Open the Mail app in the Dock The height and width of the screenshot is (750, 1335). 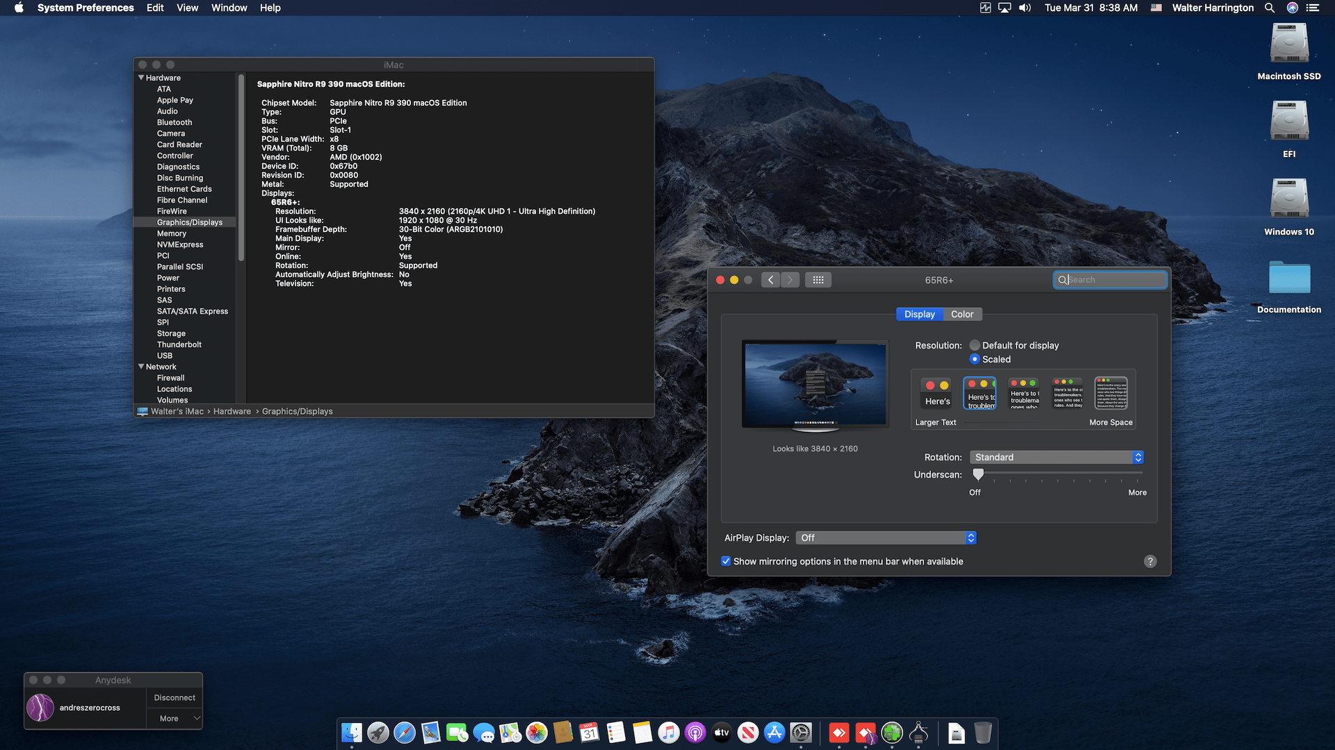[431, 733]
